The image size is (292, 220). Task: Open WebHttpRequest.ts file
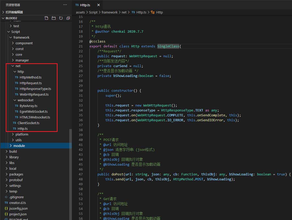(x=34, y=94)
